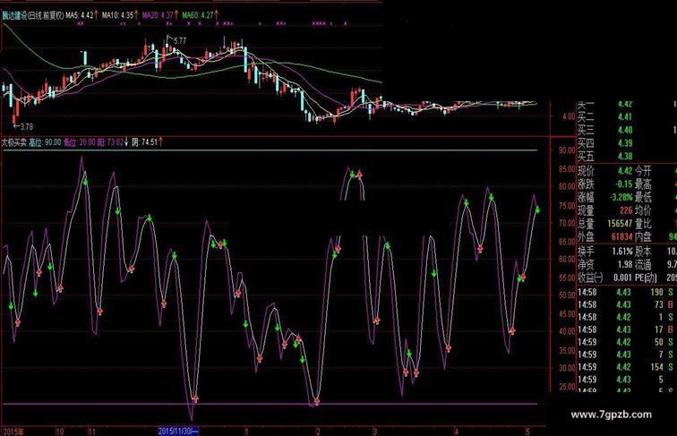Click the 阴: 74.51 value label
This screenshot has width=677, height=436.
click(x=145, y=142)
